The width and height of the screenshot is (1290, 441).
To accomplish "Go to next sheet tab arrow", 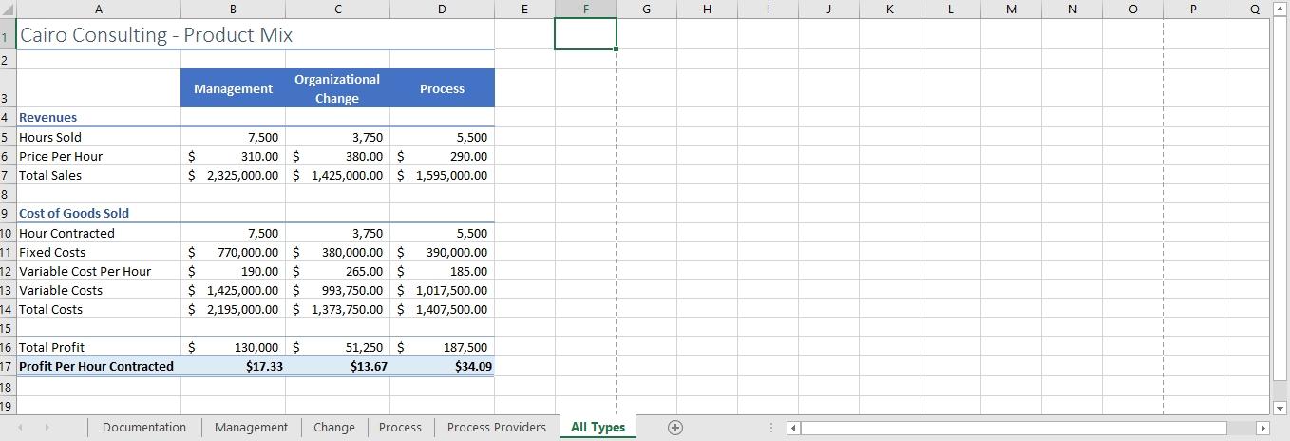I will pos(46,428).
